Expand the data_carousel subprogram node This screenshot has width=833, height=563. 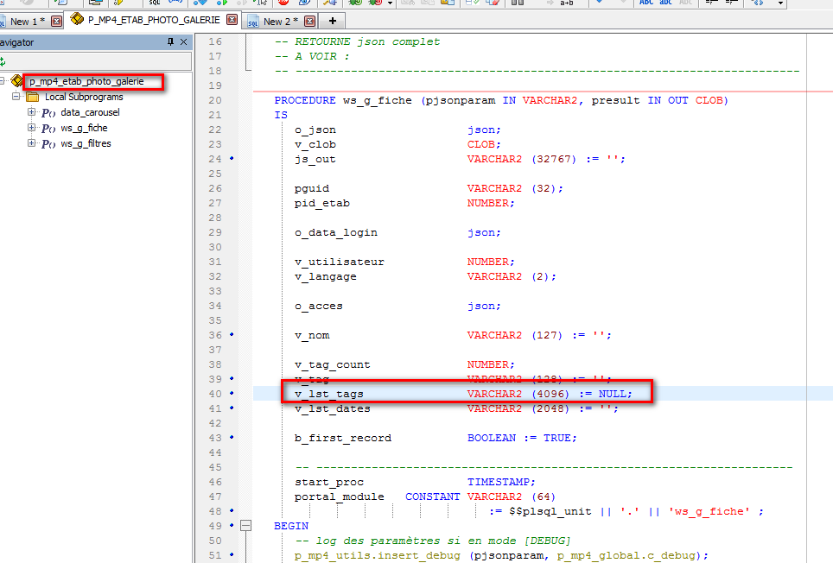[31, 112]
